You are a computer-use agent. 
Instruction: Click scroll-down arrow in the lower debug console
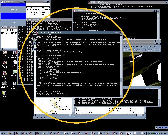(159, 105)
